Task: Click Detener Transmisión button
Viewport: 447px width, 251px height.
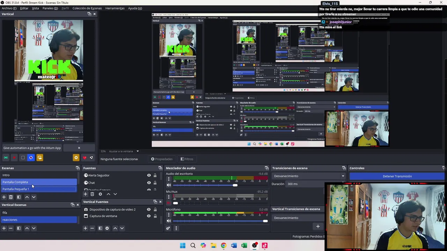Action: (397, 176)
